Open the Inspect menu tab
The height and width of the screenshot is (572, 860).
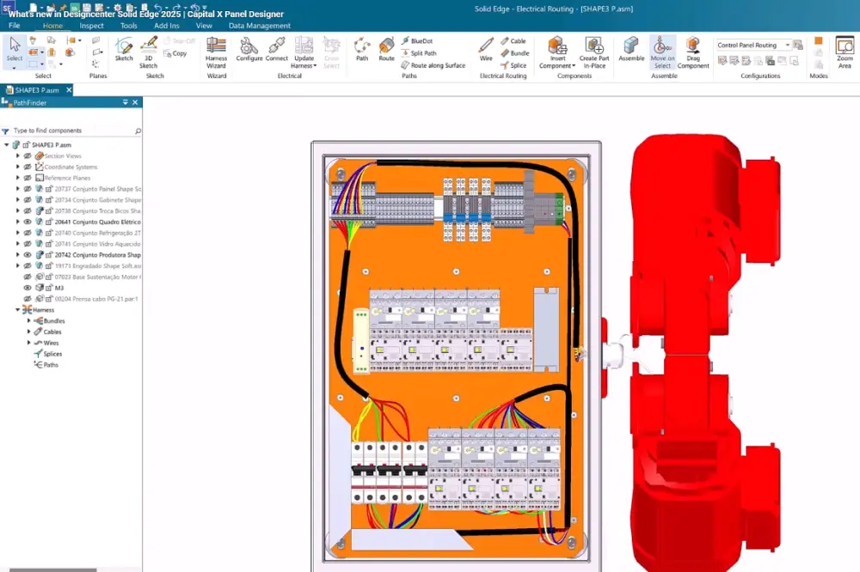click(x=91, y=26)
